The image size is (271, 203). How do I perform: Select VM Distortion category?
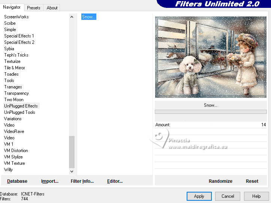coord(16,151)
